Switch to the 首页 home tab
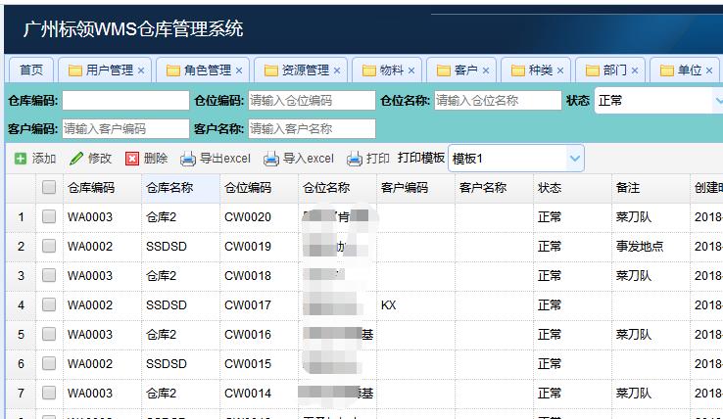Viewport: 723px width, 419px height. pyautogui.click(x=31, y=70)
